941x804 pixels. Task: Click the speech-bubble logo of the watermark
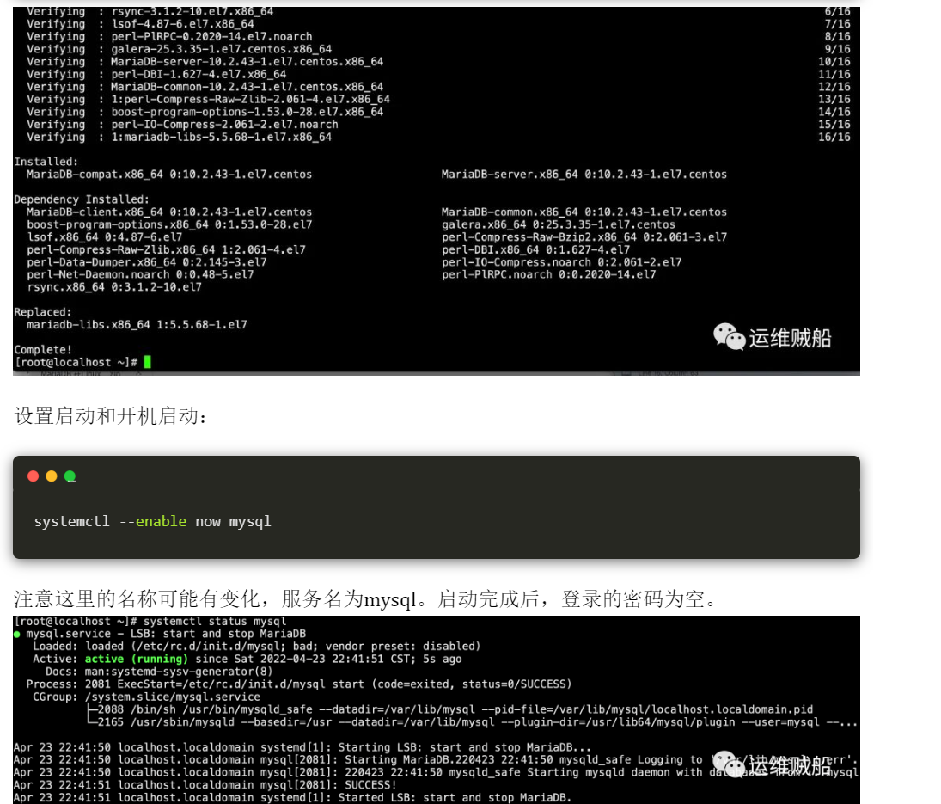coord(729,337)
